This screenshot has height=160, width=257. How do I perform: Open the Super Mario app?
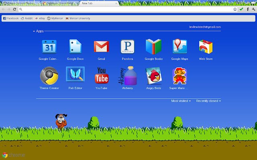(x=179, y=76)
